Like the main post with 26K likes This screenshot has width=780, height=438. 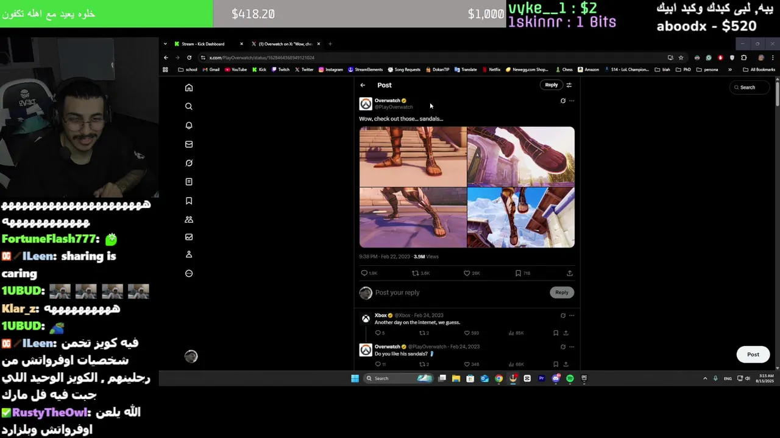(467, 273)
